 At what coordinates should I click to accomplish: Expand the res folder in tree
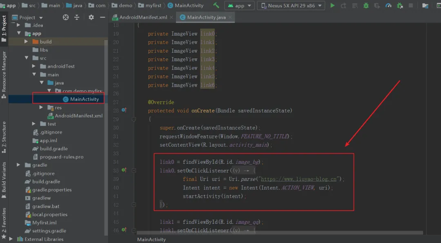click(41, 107)
